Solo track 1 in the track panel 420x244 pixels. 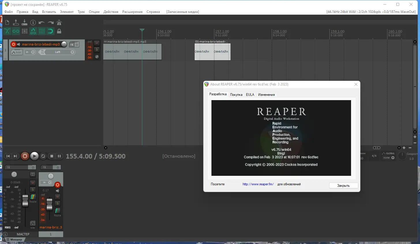[97, 49]
